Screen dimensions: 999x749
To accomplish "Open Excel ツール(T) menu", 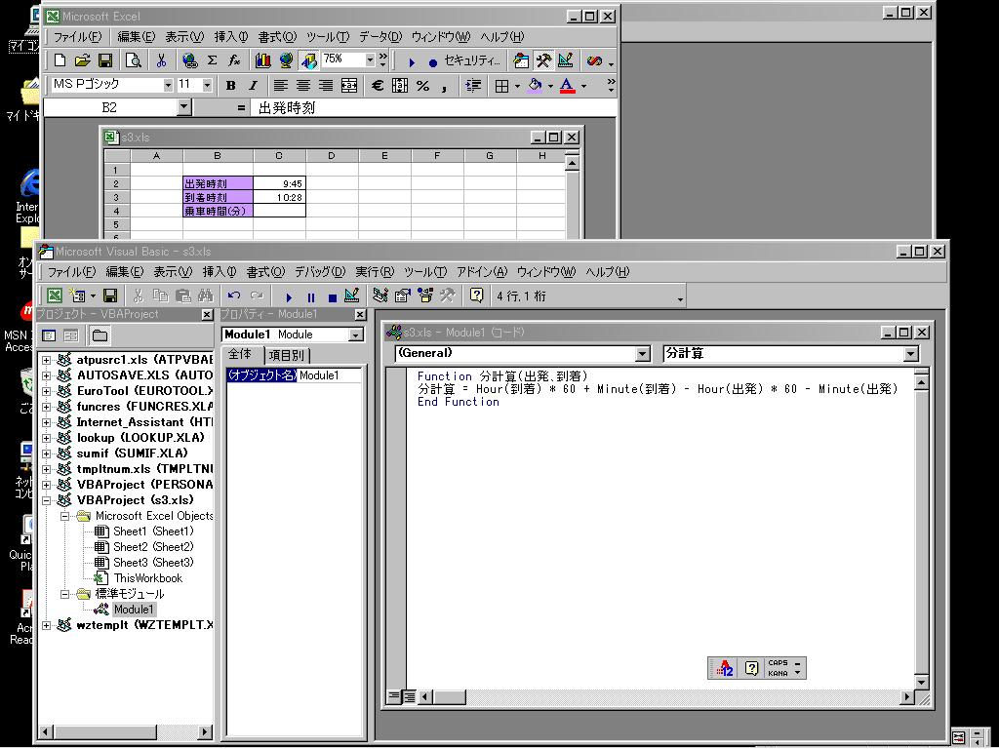I will (x=328, y=37).
